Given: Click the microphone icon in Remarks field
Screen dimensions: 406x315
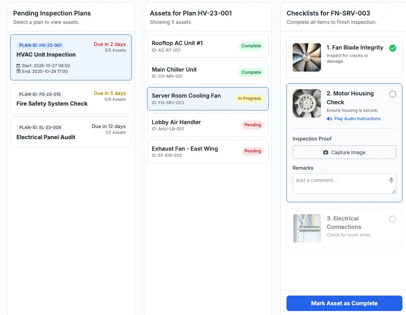Looking at the screenshot, I should click(391, 180).
